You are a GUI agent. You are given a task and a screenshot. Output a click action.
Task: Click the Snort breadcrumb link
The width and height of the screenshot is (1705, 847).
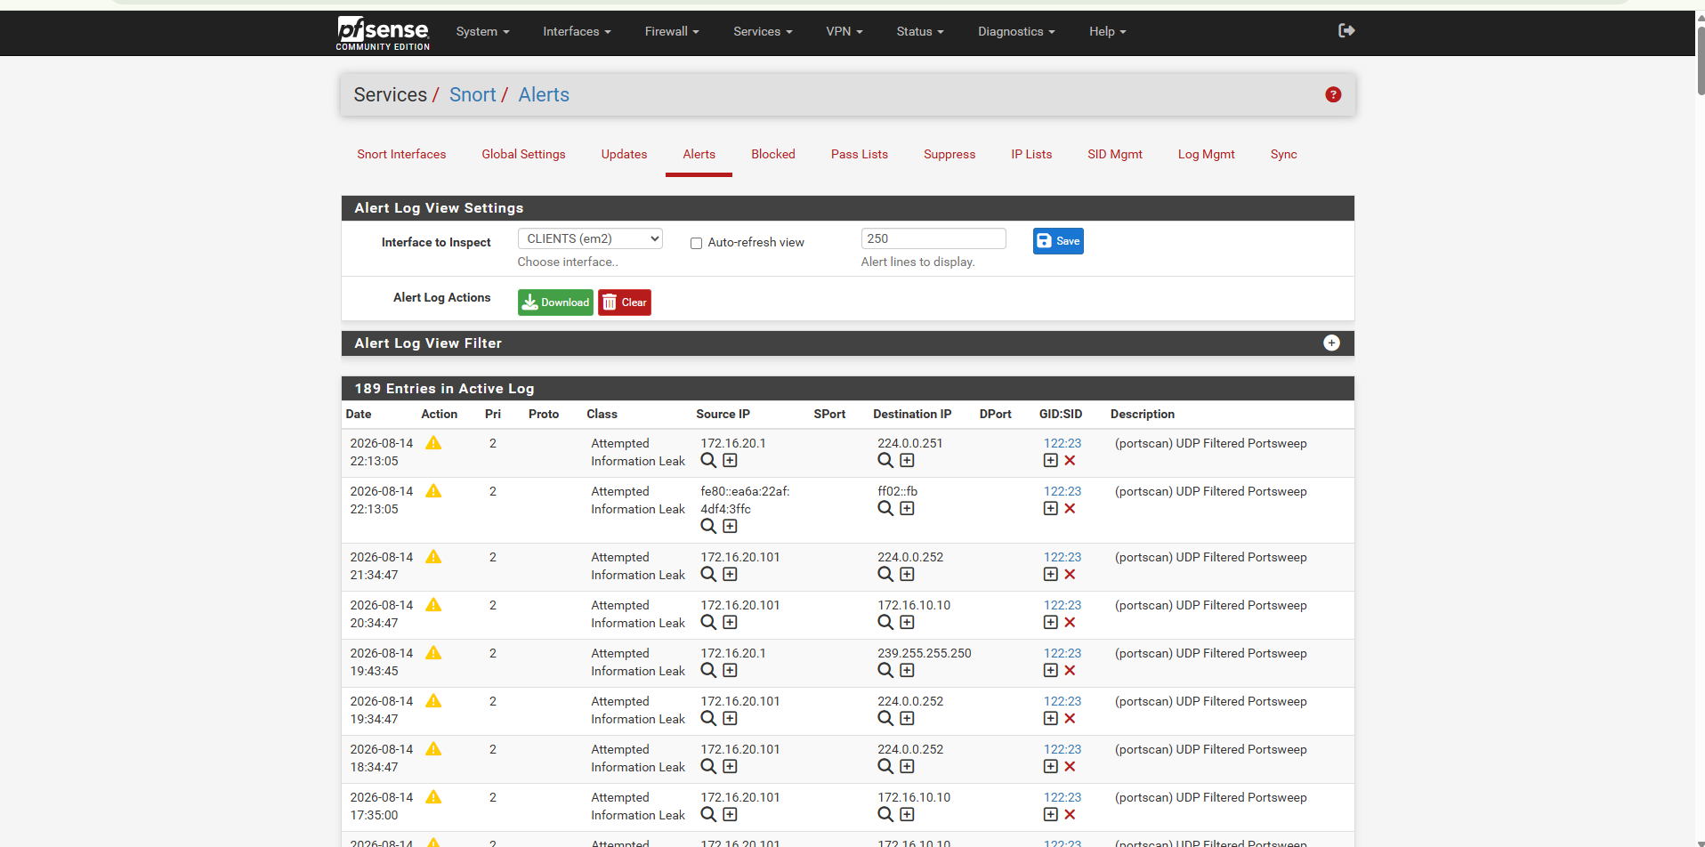473,94
